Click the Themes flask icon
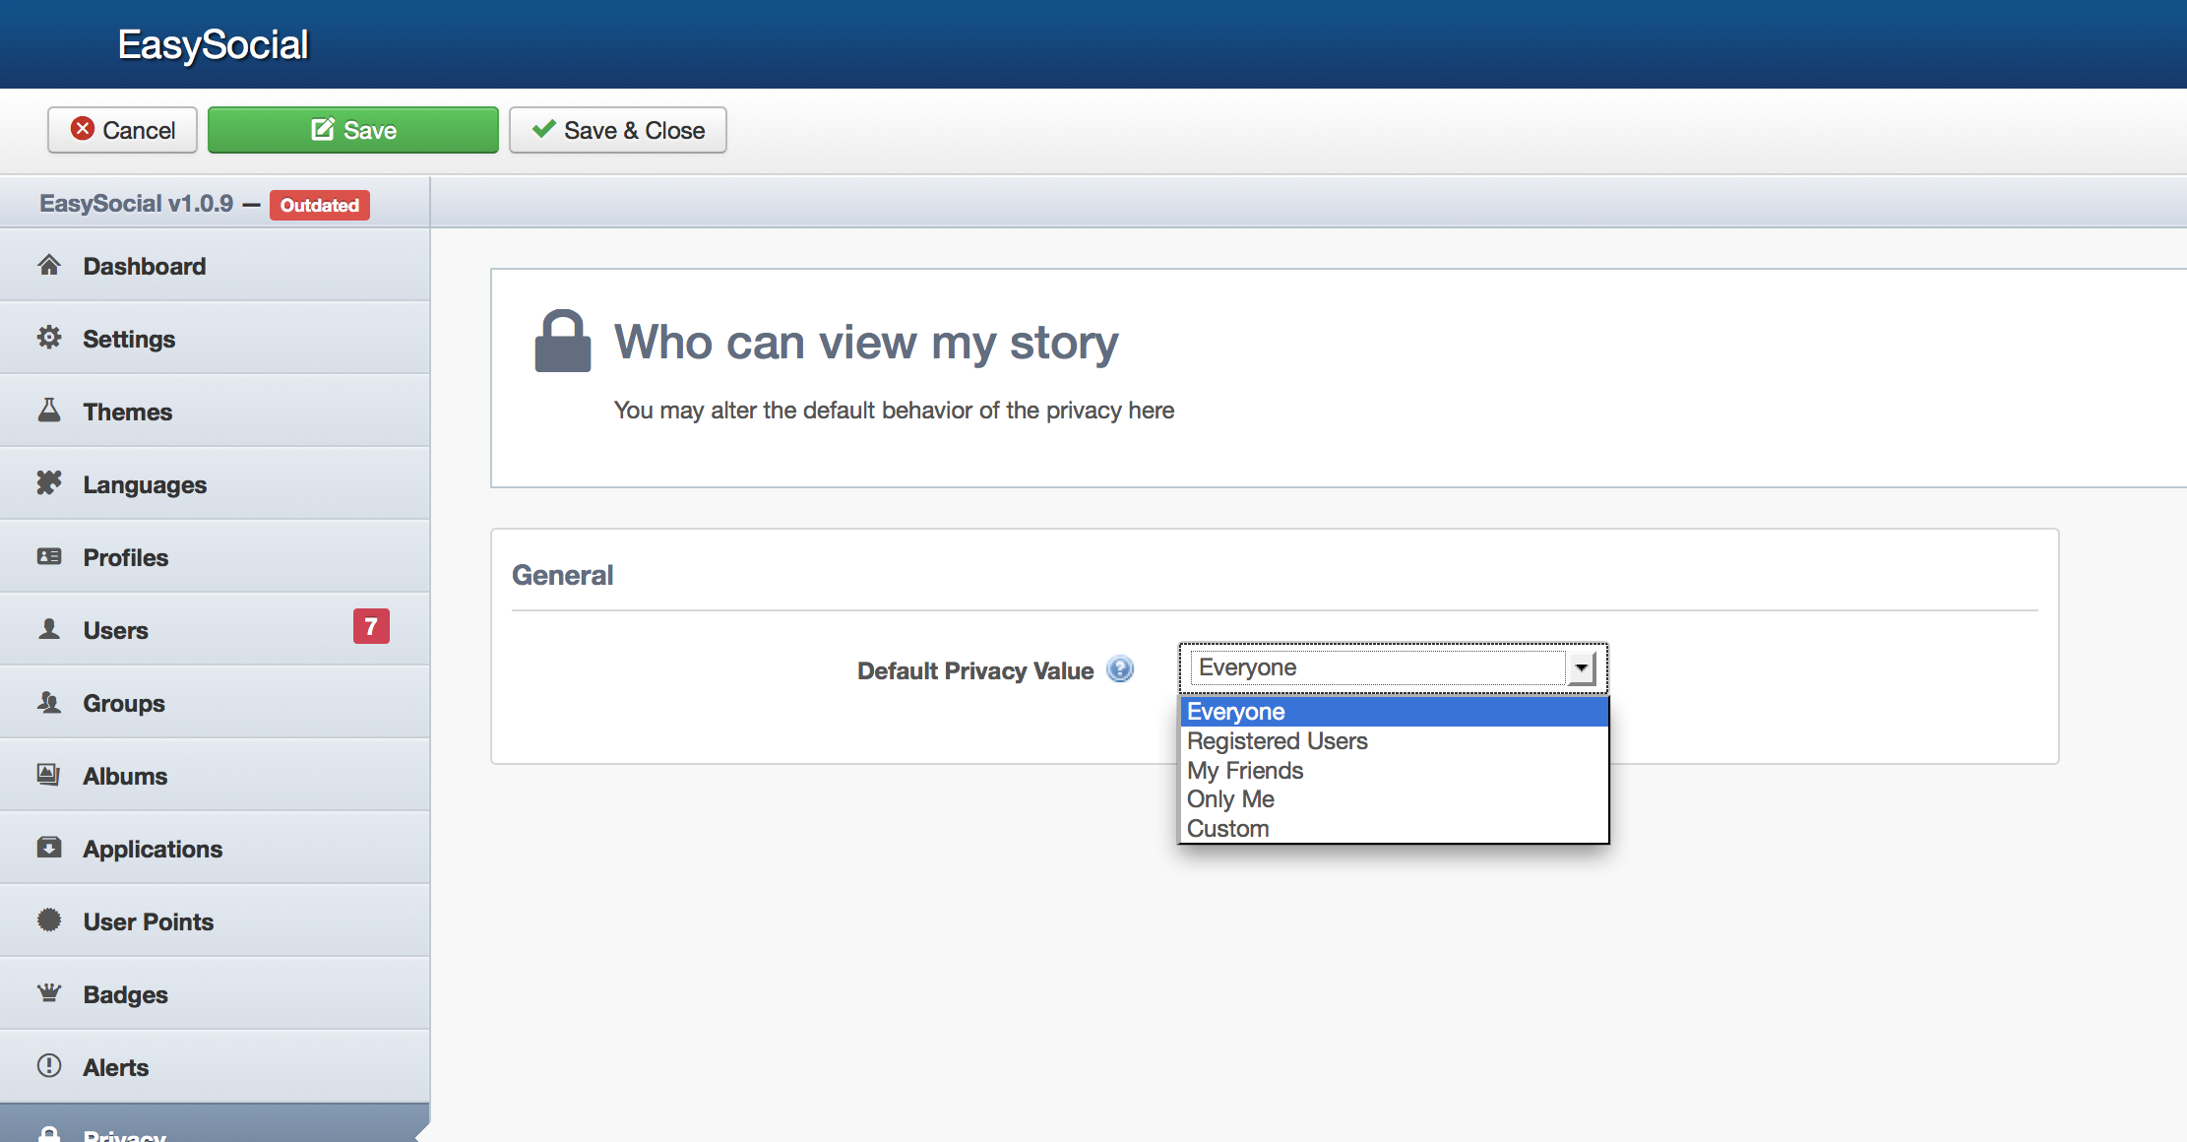 pyautogui.click(x=49, y=411)
